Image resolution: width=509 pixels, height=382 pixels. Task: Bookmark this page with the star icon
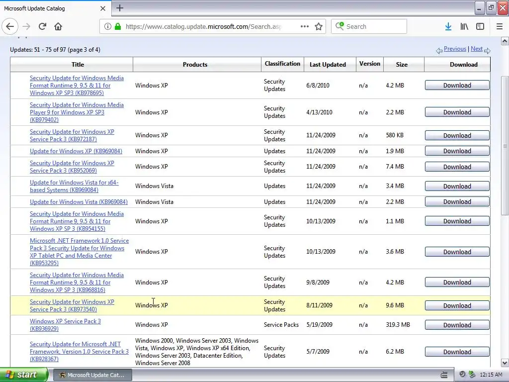(319, 26)
